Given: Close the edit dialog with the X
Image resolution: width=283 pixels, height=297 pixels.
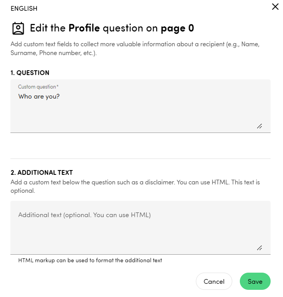Looking at the screenshot, I should (275, 6).
